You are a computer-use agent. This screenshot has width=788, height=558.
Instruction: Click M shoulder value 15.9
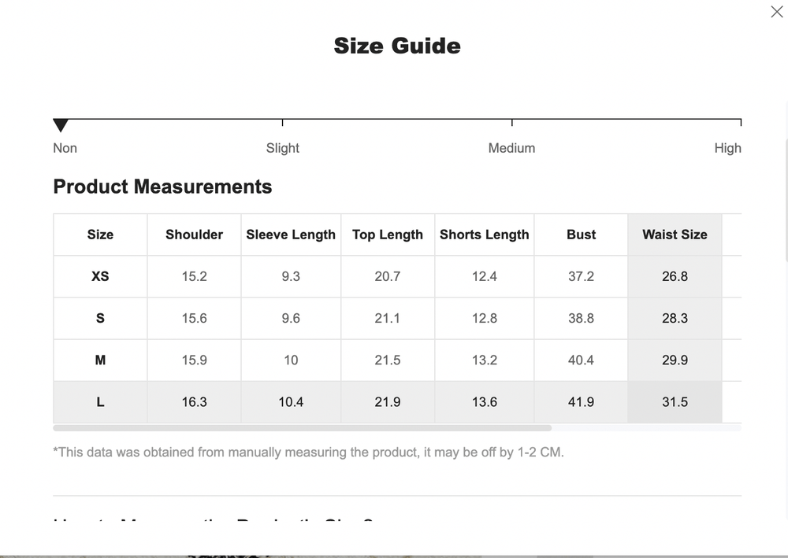point(194,360)
